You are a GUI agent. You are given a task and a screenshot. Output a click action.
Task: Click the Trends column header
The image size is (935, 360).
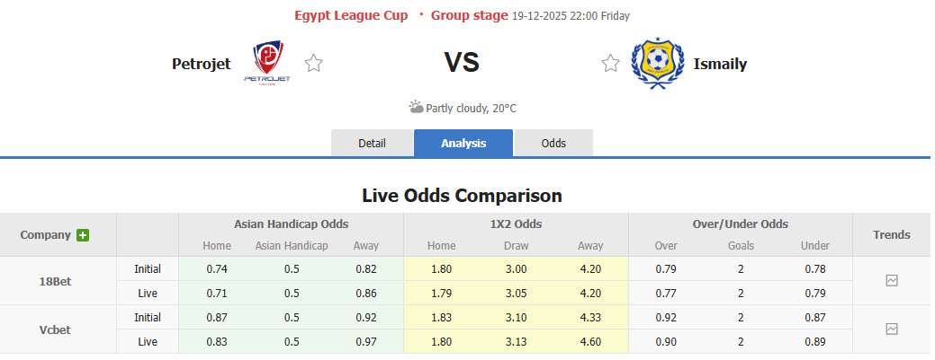point(892,235)
